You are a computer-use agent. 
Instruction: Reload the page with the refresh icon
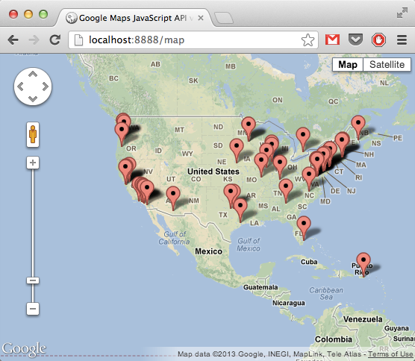click(x=55, y=40)
